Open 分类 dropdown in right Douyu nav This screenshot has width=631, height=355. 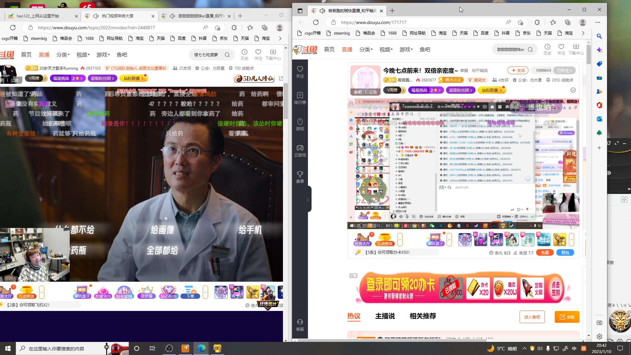pos(366,49)
